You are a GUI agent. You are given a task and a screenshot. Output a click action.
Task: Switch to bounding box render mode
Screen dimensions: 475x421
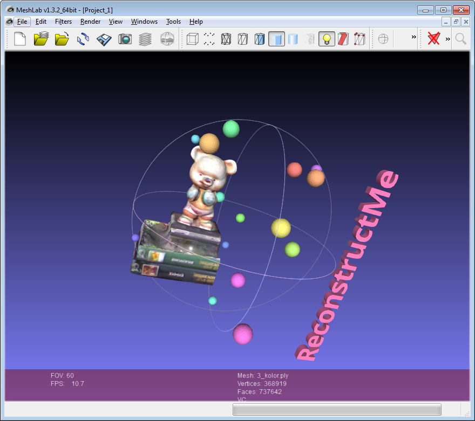coord(193,39)
